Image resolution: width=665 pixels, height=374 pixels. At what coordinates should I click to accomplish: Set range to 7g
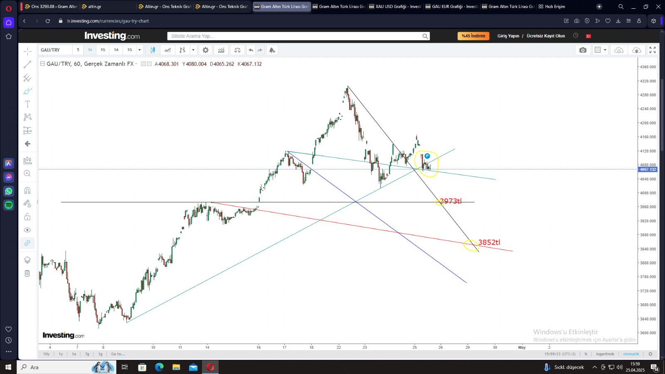[x=87, y=354]
